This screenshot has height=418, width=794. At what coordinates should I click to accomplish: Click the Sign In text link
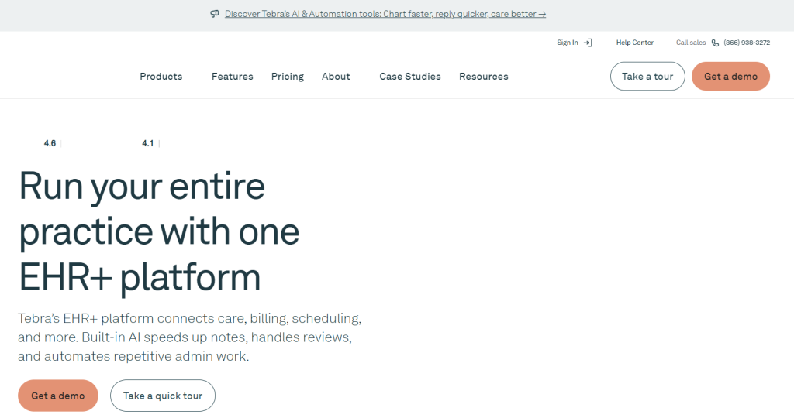click(567, 43)
